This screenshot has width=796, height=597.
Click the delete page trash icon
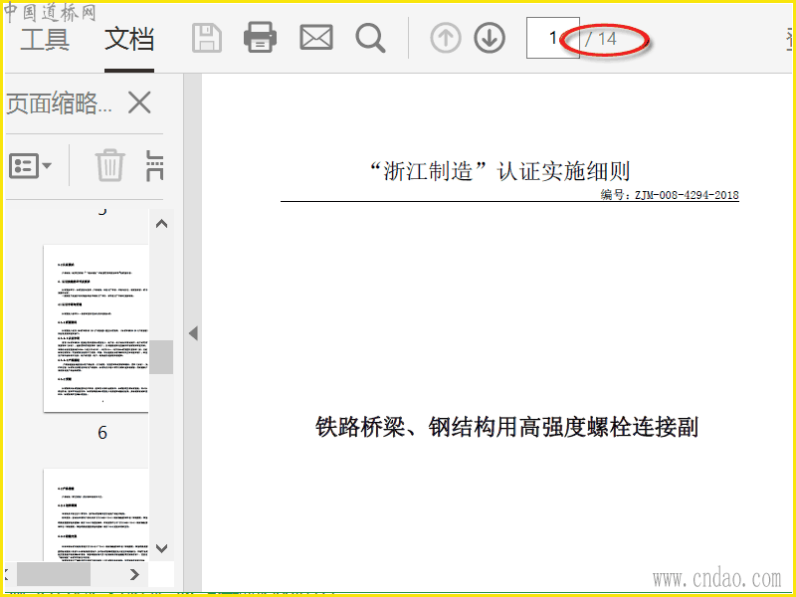click(x=110, y=165)
